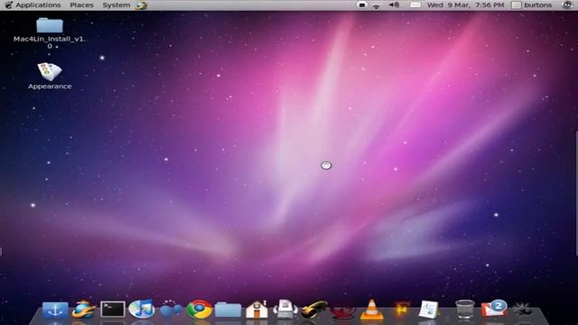Click the flaming orange dock icon

coord(401,309)
